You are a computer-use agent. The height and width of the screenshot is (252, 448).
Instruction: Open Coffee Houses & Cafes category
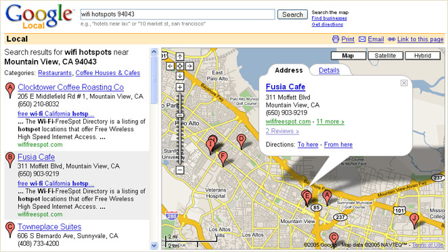tap(108, 73)
